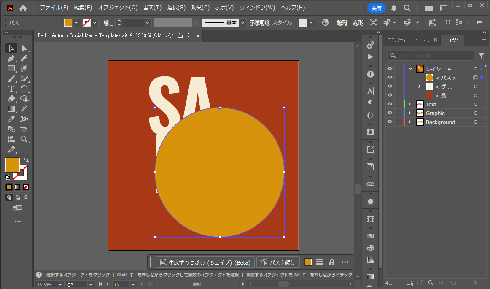Viewport: 490px width, 289px height.
Task: Select the Paintbrush tool
Action: [x=11, y=78]
